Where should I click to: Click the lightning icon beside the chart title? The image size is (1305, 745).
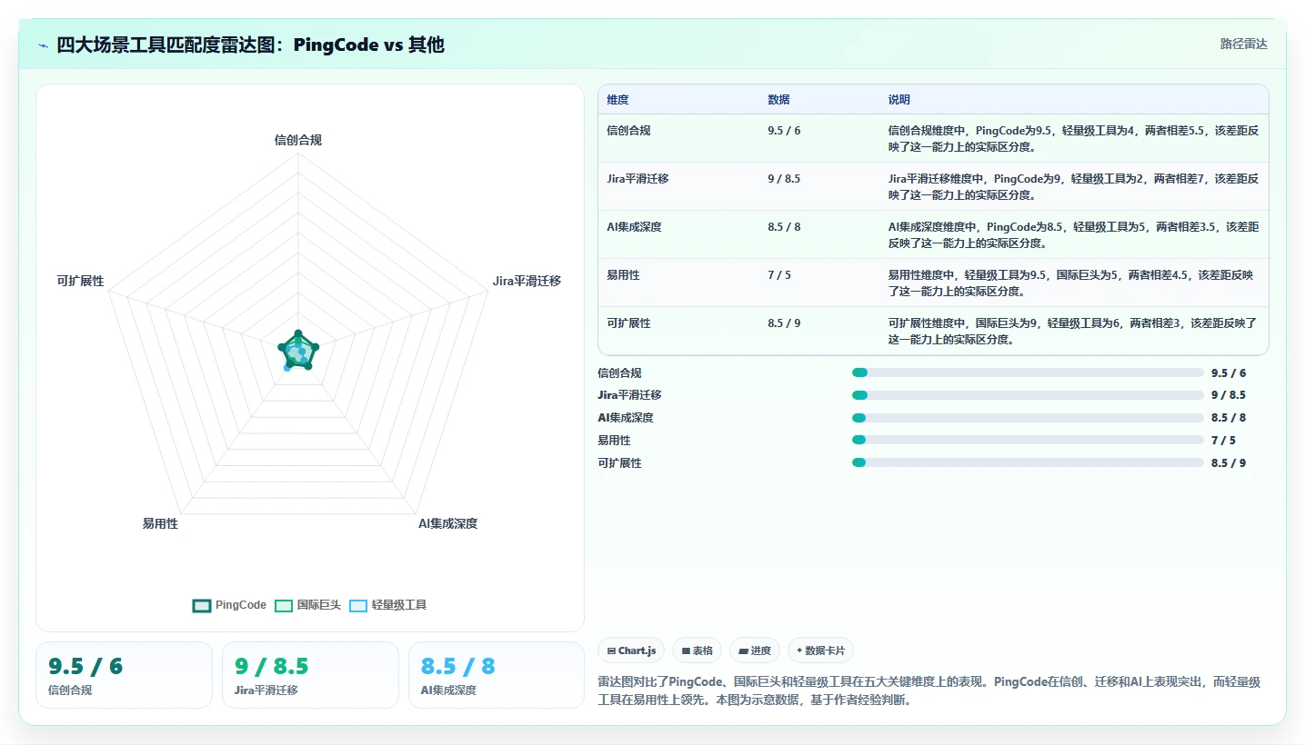[x=44, y=45]
